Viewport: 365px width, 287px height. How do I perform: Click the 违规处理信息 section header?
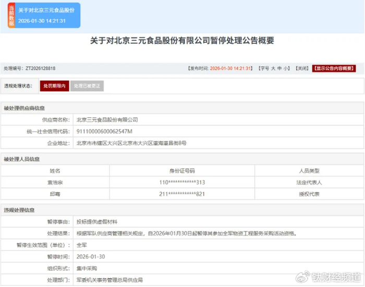(19, 210)
